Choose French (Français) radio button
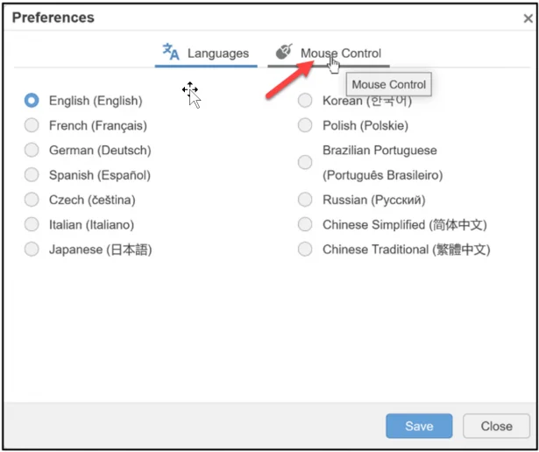This screenshot has height=452, width=539. [32, 125]
